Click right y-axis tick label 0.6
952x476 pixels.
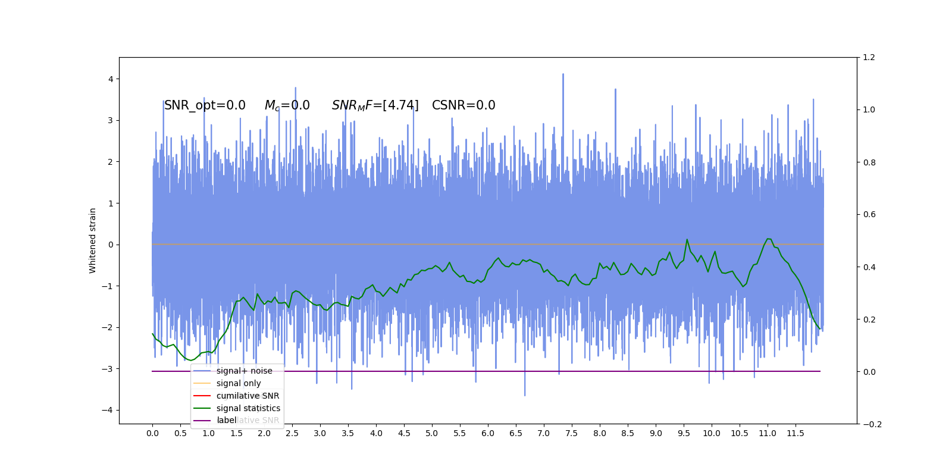pos(869,214)
